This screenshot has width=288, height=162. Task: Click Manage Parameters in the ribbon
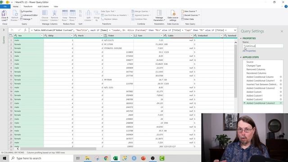coord(159,15)
